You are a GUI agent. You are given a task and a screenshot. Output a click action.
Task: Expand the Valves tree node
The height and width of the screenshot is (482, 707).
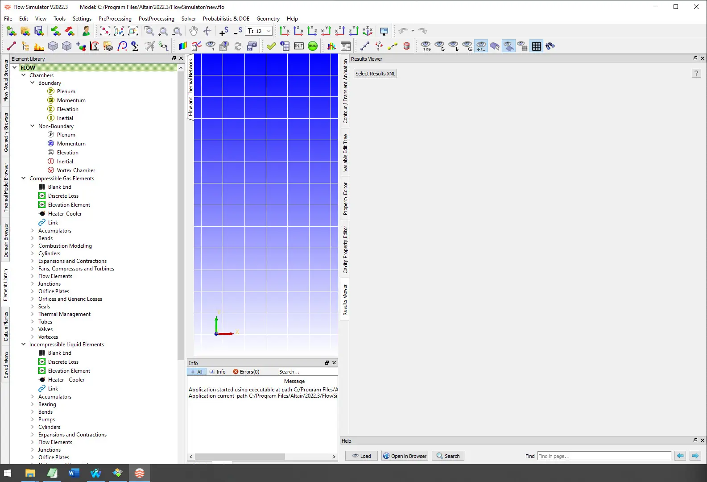coord(32,329)
